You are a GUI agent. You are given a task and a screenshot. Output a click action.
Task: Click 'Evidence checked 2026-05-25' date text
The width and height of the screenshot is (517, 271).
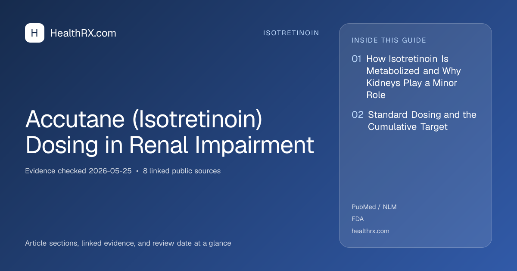[x=78, y=171]
